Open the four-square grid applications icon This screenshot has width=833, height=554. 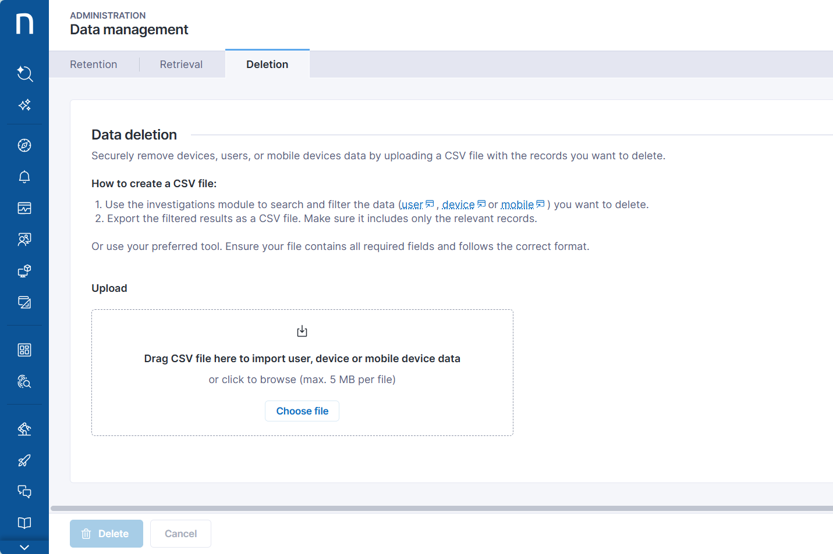click(24, 350)
